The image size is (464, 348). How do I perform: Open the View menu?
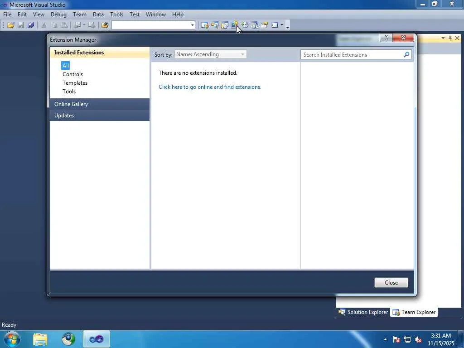tap(39, 14)
